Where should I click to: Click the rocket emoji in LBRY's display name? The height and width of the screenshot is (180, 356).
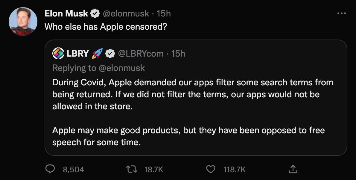point(97,53)
